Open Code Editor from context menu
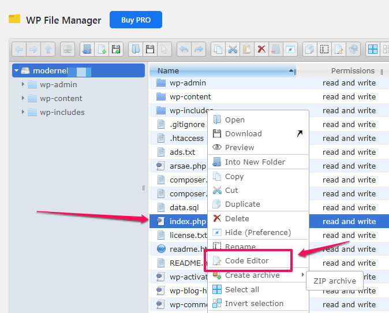389x313 pixels. [x=258, y=260]
